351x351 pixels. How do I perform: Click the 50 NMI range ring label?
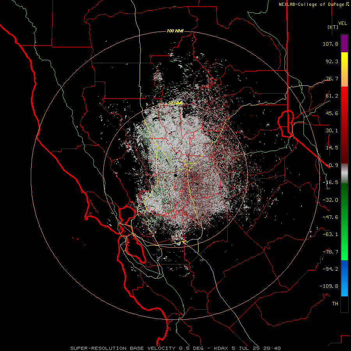pyautogui.click(x=175, y=103)
